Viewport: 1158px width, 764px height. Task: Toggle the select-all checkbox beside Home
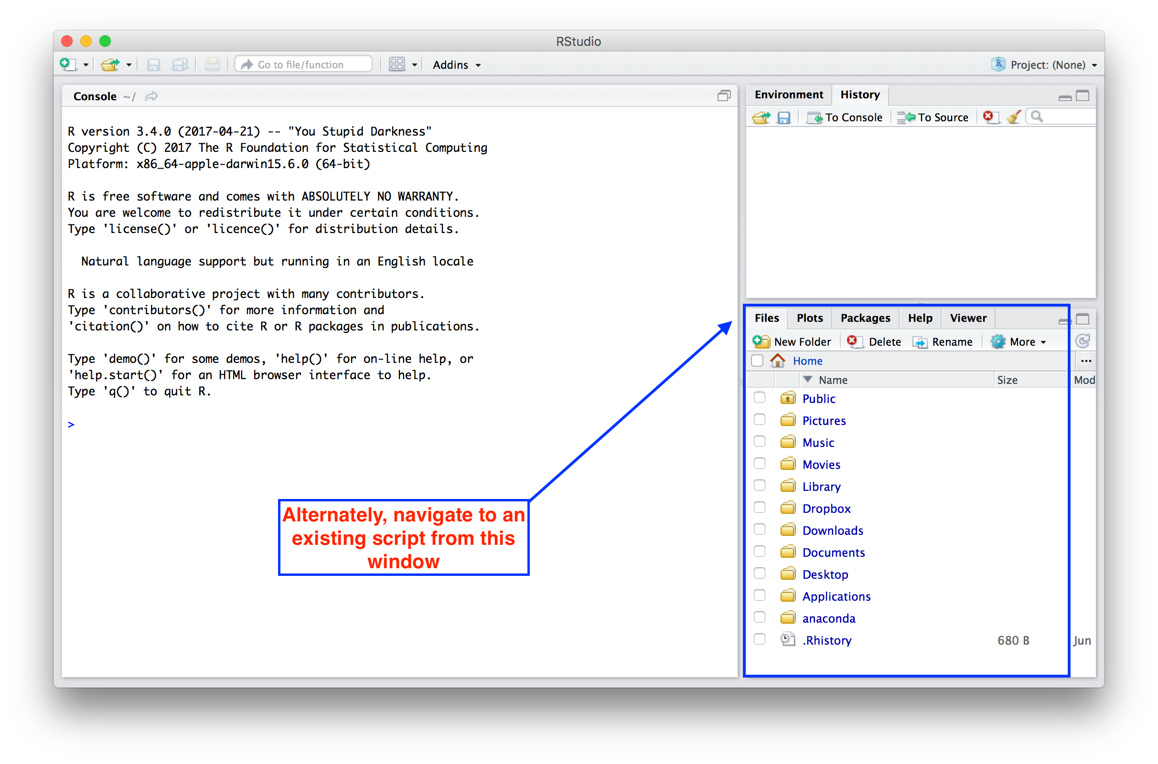tap(757, 361)
